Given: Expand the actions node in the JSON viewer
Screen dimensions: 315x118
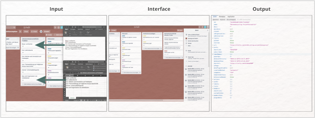Looking at the screenshot, I should 213,79.
